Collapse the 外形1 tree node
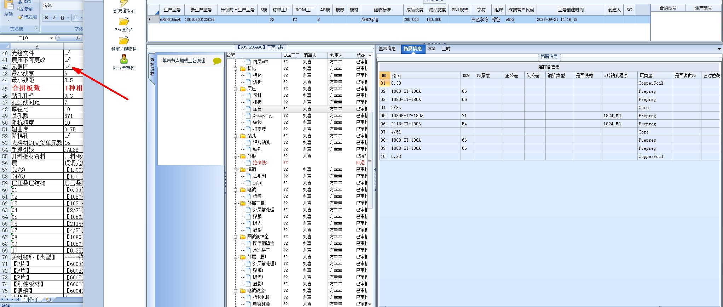 [x=236, y=156]
